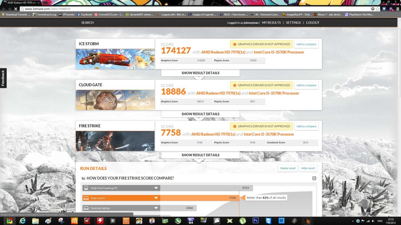The height and width of the screenshot is (225, 401).
Task: Click the ENG language indicator
Action: 380,221
